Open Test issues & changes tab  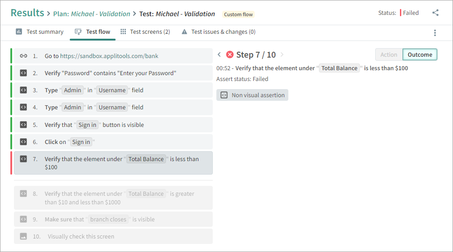click(218, 32)
